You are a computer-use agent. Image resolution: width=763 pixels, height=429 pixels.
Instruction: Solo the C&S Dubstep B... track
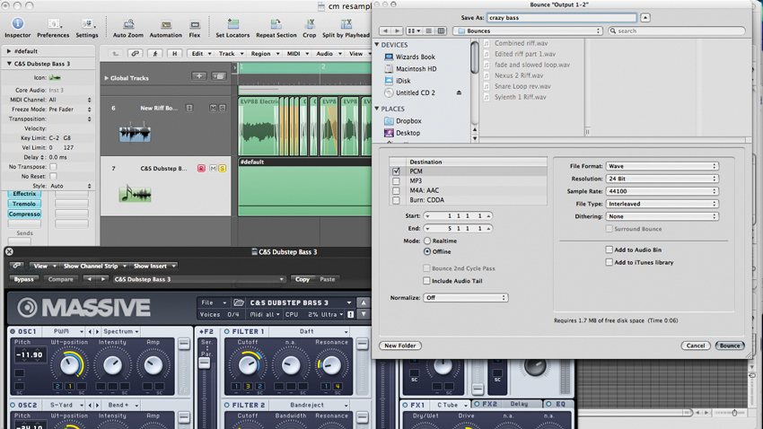[223, 169]
